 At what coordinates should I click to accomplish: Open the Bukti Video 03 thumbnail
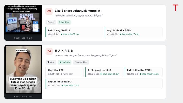click(x=23, y=23)
